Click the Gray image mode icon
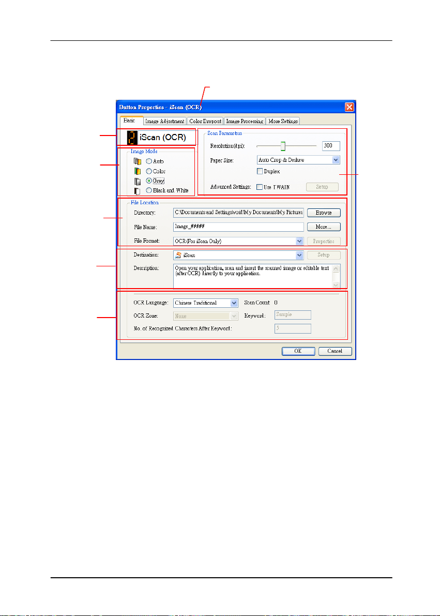440x616 pixels. [138, 181]
